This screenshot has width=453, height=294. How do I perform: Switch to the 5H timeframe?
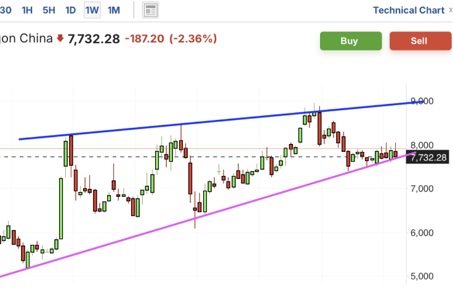click(x=49, y=10)
